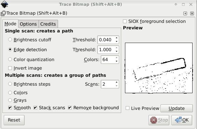Select the Brightness cutoff radio button
Image resolution: width=197 pixels, height=129 pixels.
[x=10, y=40]
